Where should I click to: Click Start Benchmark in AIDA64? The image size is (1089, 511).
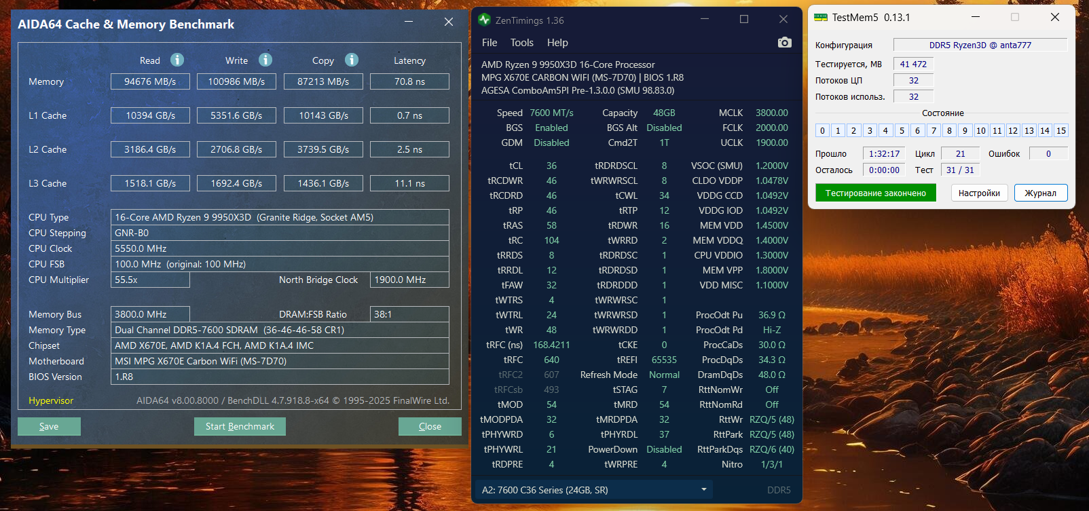pyautogui.click(x=240, y=426)
